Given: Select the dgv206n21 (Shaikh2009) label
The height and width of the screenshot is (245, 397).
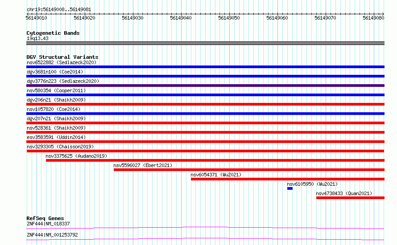Looking at the screenshot, I should pos(56,100).
